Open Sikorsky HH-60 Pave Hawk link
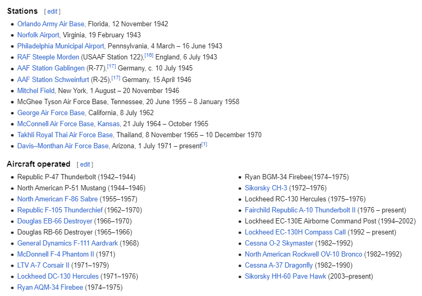422x296 pixels. pos(285,277)
